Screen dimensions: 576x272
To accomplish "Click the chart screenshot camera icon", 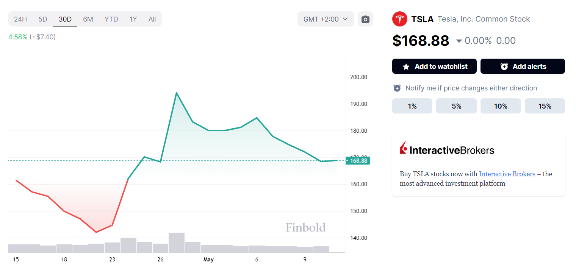I will coord(365,19).
